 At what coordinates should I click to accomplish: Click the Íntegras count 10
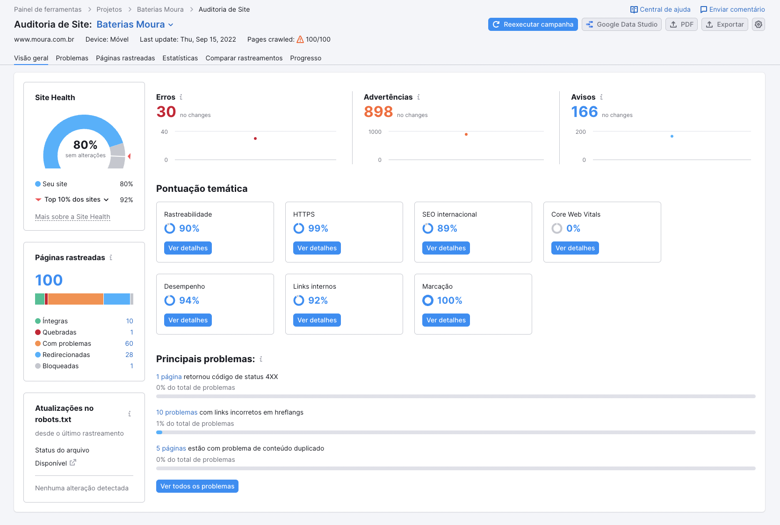(x=130, y=321)
